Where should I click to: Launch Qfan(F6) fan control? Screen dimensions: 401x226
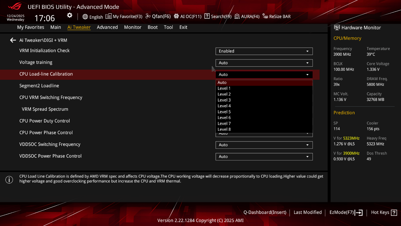158,16
